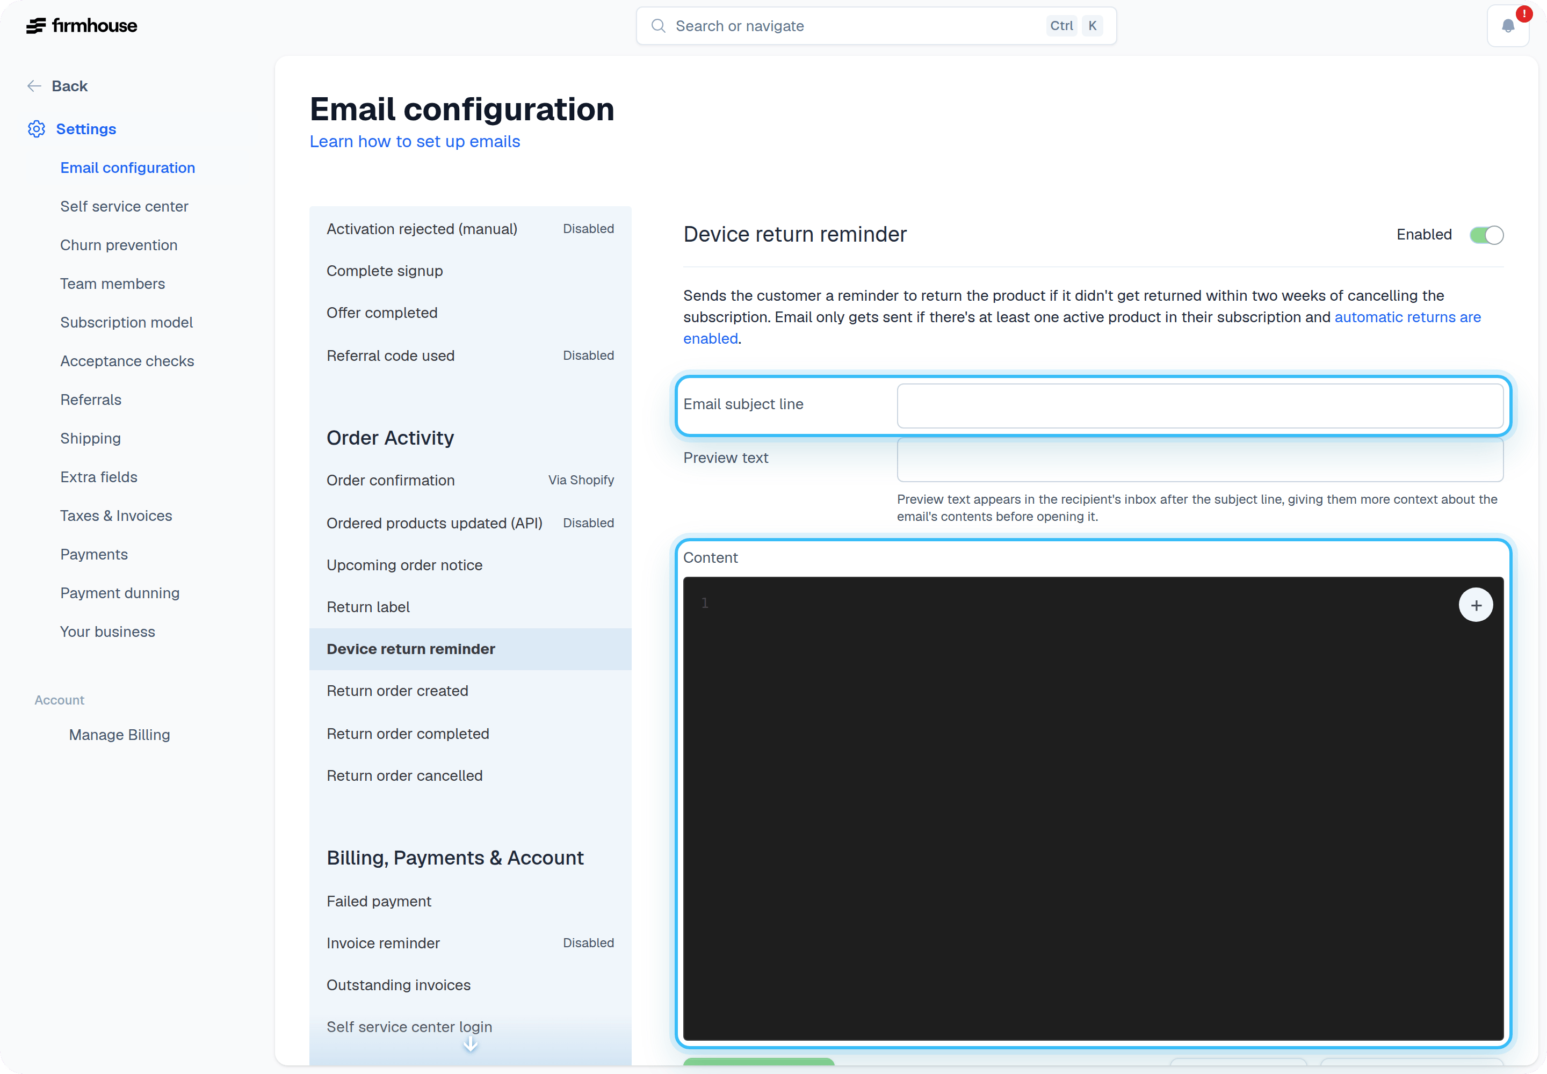1547x1074 pixels.
Task: Select Device return reminder email
Action: click(470, 649)
